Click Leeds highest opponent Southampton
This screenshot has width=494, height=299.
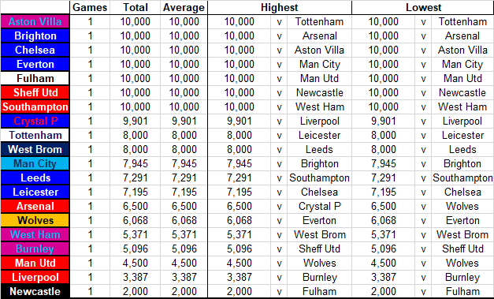319,178
